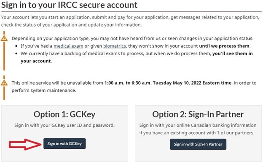This screenshot has height=162, width=263.
Task: Click the intro paragraph starting "Your account lets you"
Action: (x=130, y=21)
